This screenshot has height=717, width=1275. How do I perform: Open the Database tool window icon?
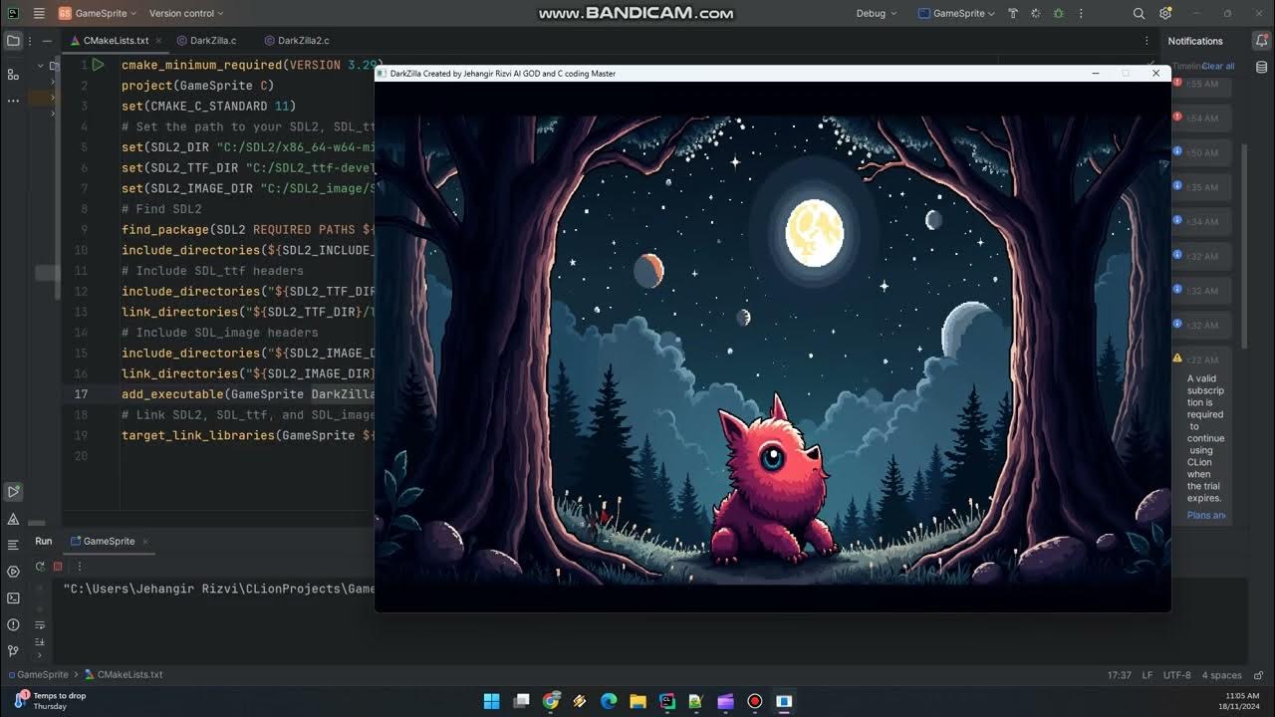[x=1261, y=68]
